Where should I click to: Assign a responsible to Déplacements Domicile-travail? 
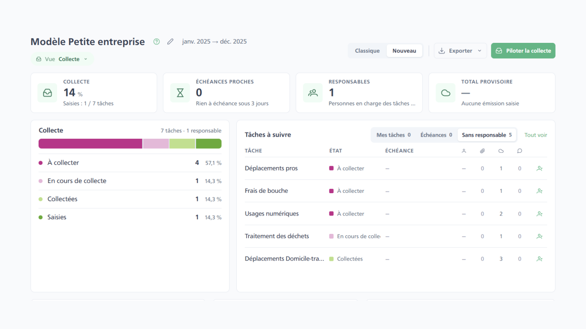point(540,259)
